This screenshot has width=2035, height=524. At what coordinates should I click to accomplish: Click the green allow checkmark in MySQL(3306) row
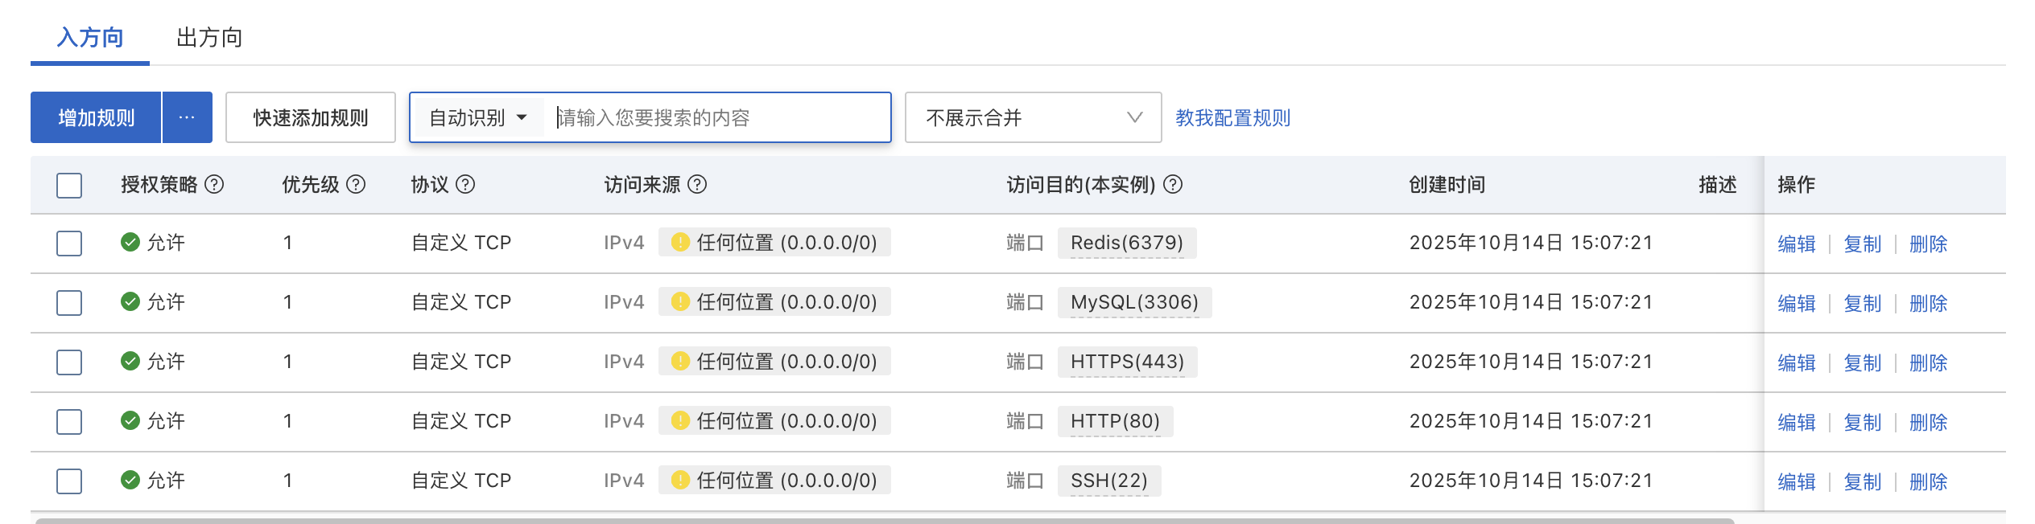tap(130, 301)
